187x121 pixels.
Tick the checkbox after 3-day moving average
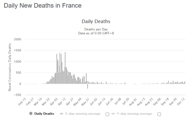tap(107, 114)
